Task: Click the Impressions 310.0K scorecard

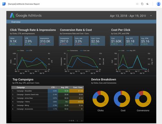Action: click(46, 41)
